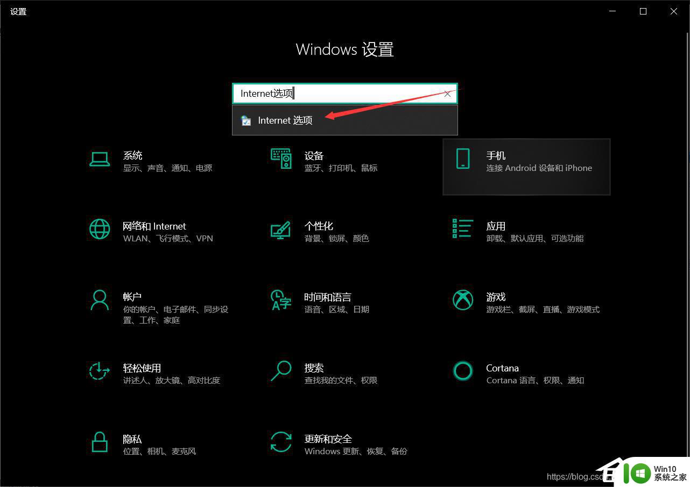This screenshot has width=690, height=487.
Task: Open the Accounts person icon
Action: pyautogui.click(x=100, y=300)
